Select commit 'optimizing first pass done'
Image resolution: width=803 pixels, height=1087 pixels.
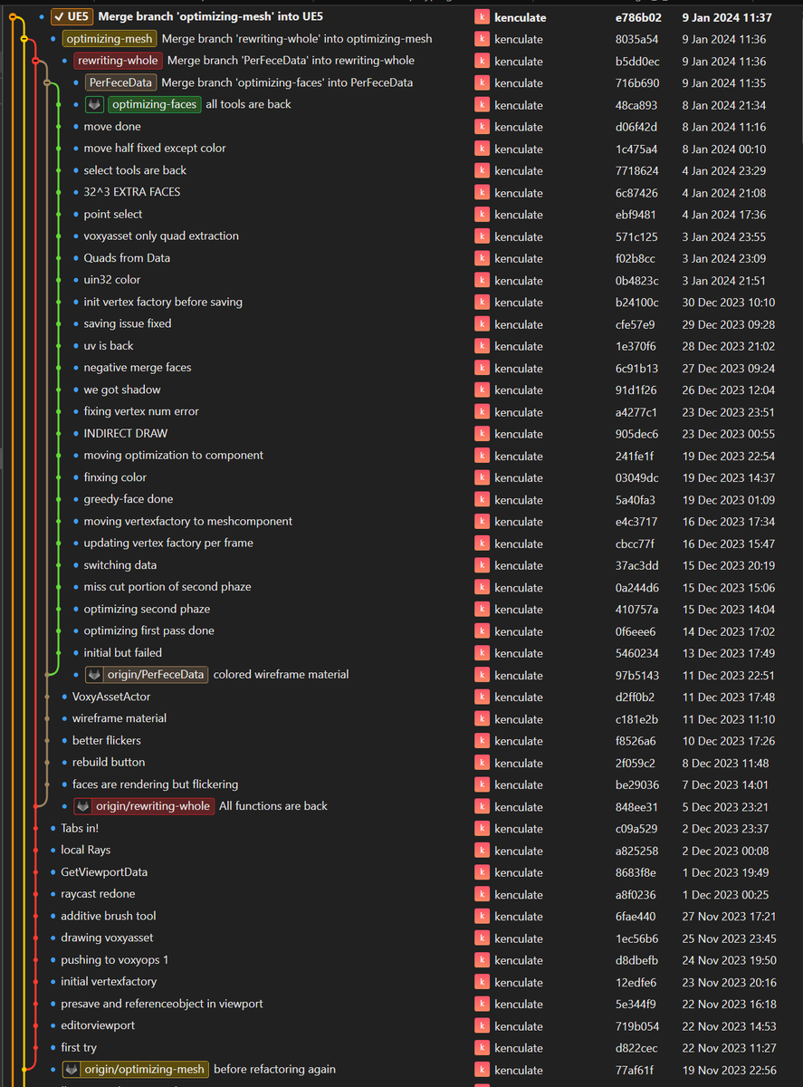(149, 630)
